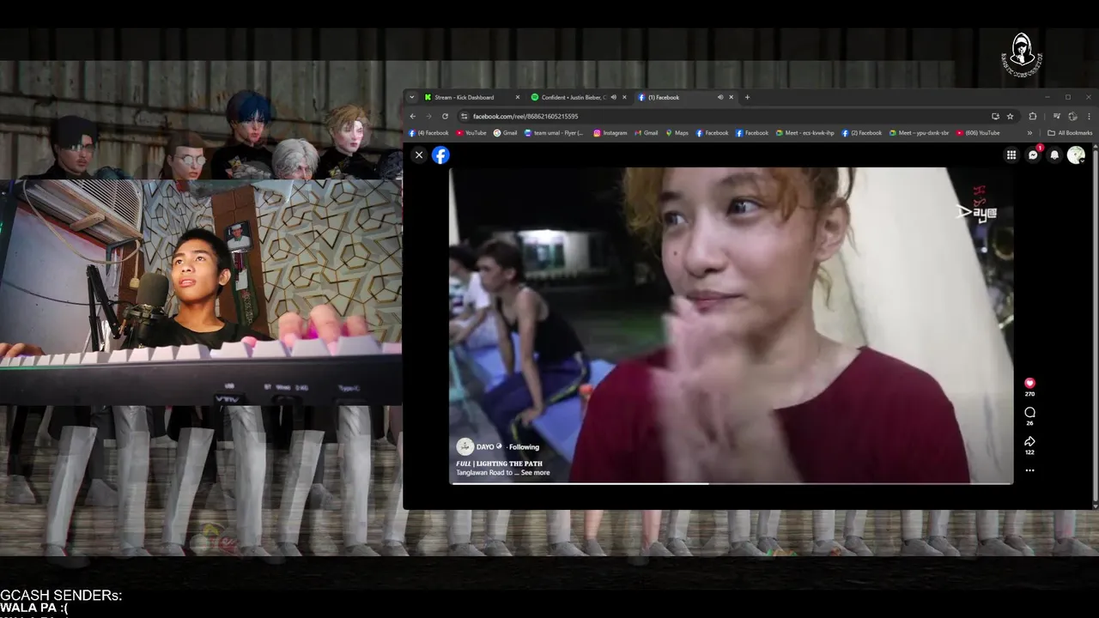Click the Following button beside DAYO
1099x618 pixels.
point(524,446)
